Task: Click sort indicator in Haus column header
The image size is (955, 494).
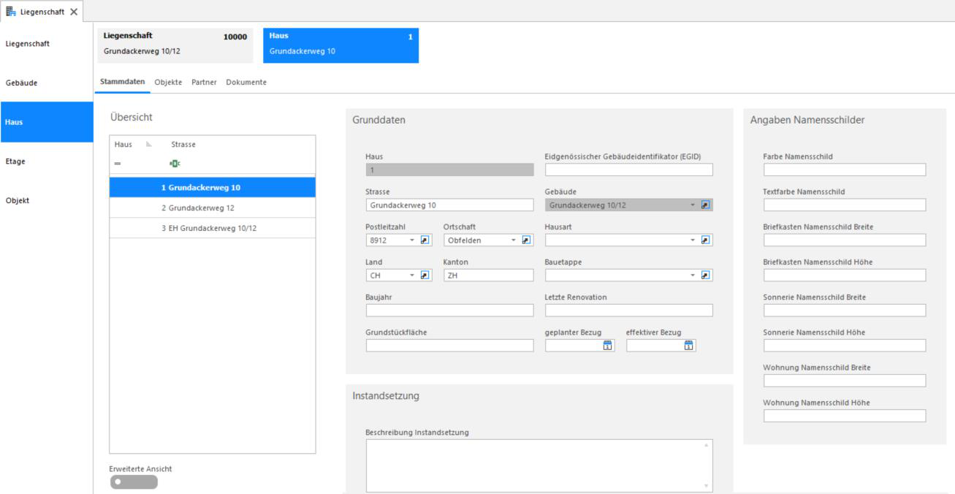Action: (150, 145)
